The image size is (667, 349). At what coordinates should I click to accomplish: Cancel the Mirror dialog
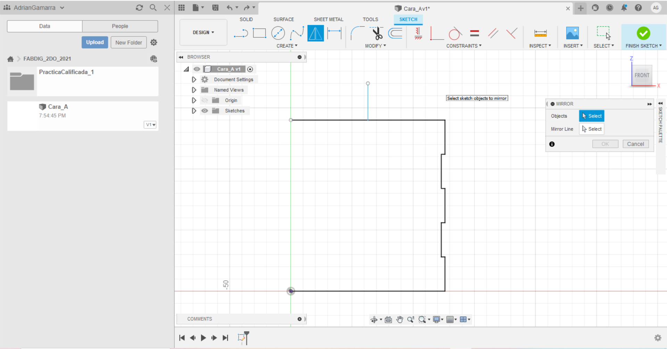pyautogui.click(x=635, y=144)
